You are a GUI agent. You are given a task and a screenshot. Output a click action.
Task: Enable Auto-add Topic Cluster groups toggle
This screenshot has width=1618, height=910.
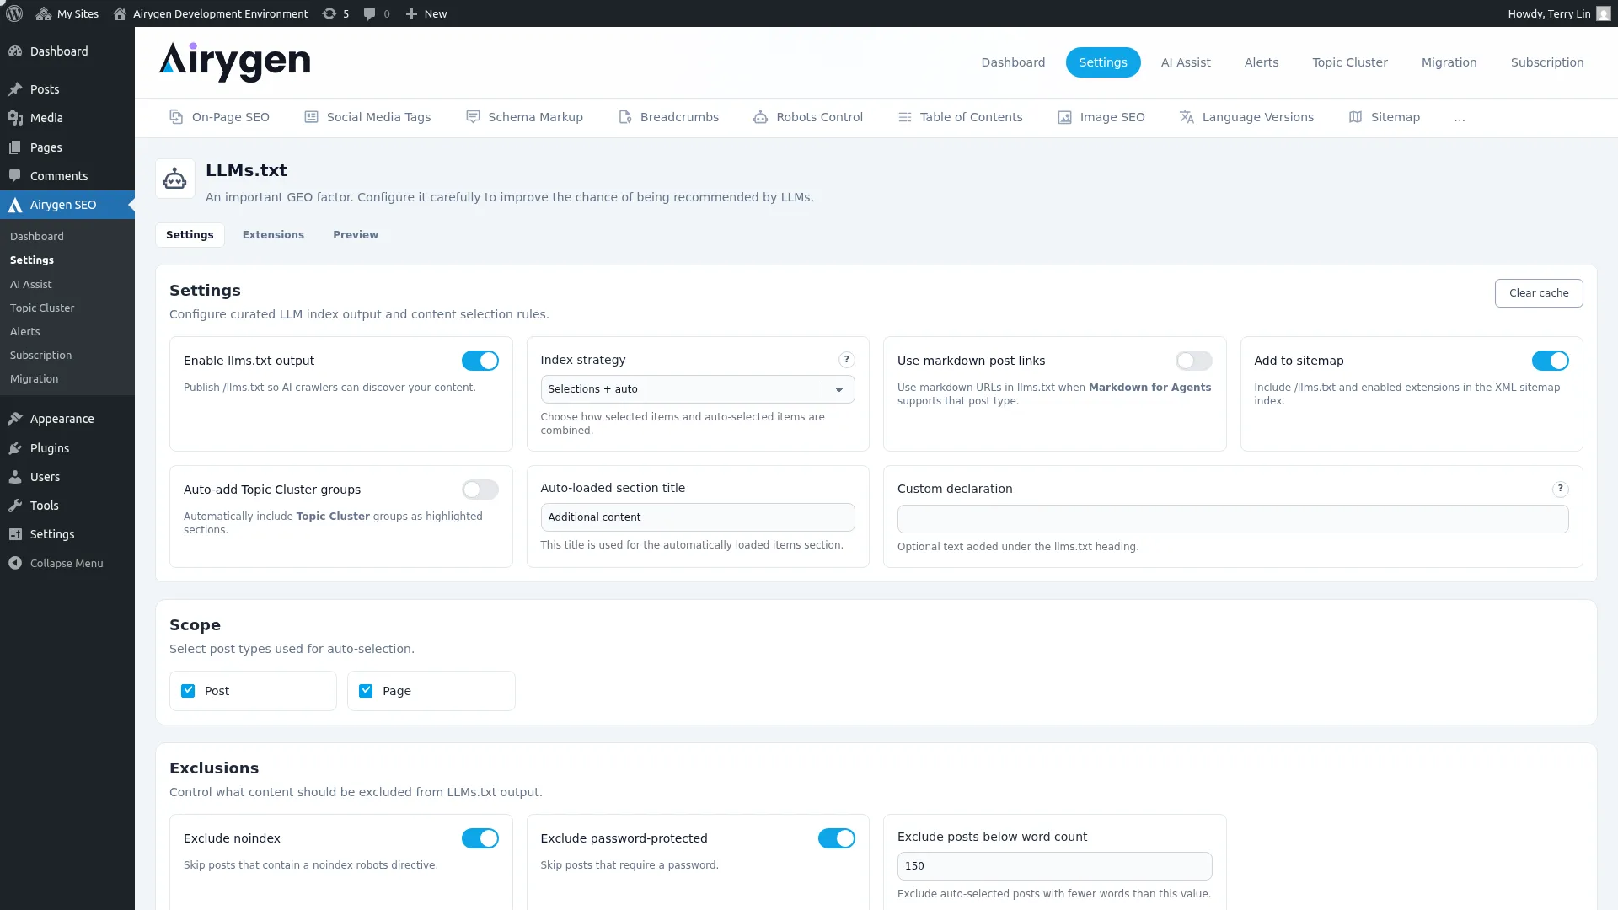click(480, 490)
